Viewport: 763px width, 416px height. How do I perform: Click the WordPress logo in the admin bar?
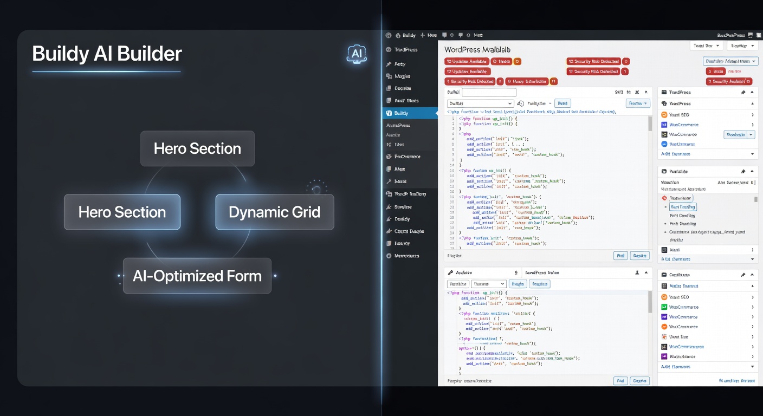[x=389, y=35]
